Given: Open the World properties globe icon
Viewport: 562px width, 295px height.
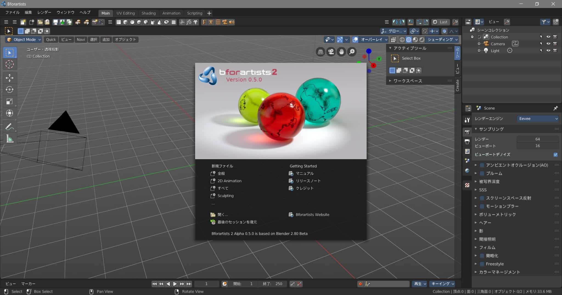Looking at the screenshot, I should tap(467, 170).
